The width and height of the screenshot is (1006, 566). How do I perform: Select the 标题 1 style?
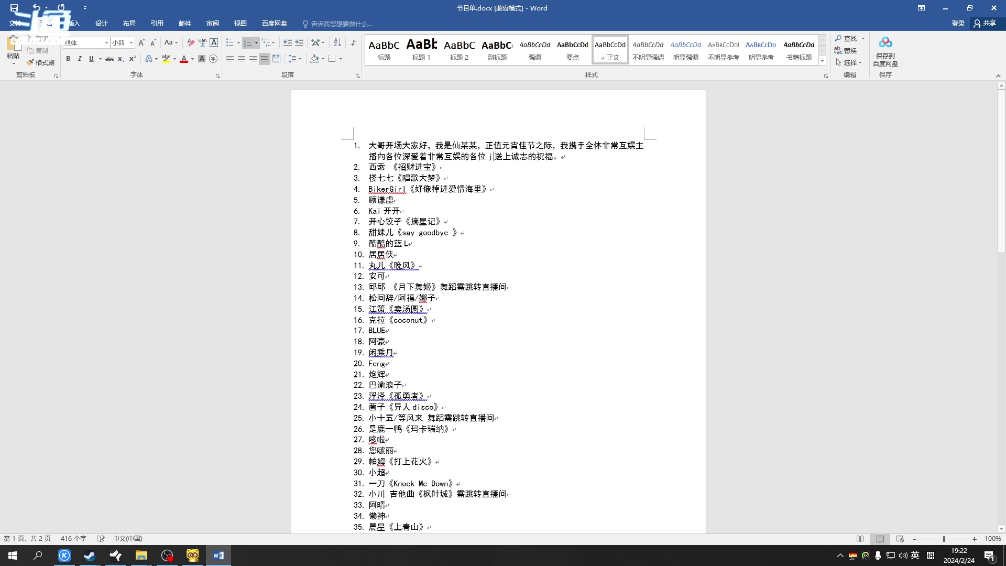[421, 49]
